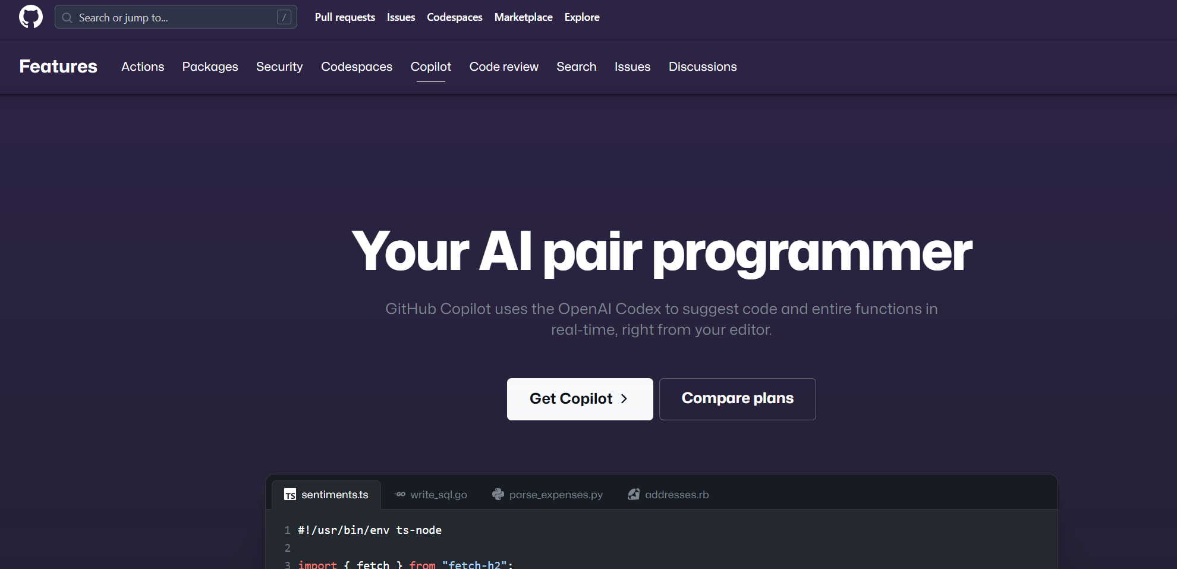Select Packages in Features navigation

(210, 67)
